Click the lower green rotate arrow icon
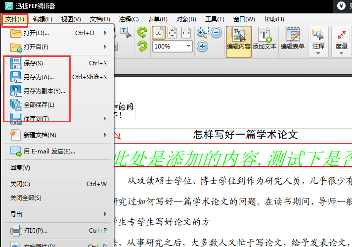This screenshot has height=247, width=352. tap(142, 47)
